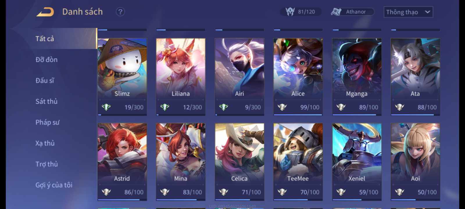
Task: Tap the golden back arrow icon
Action: click(45, 12)
